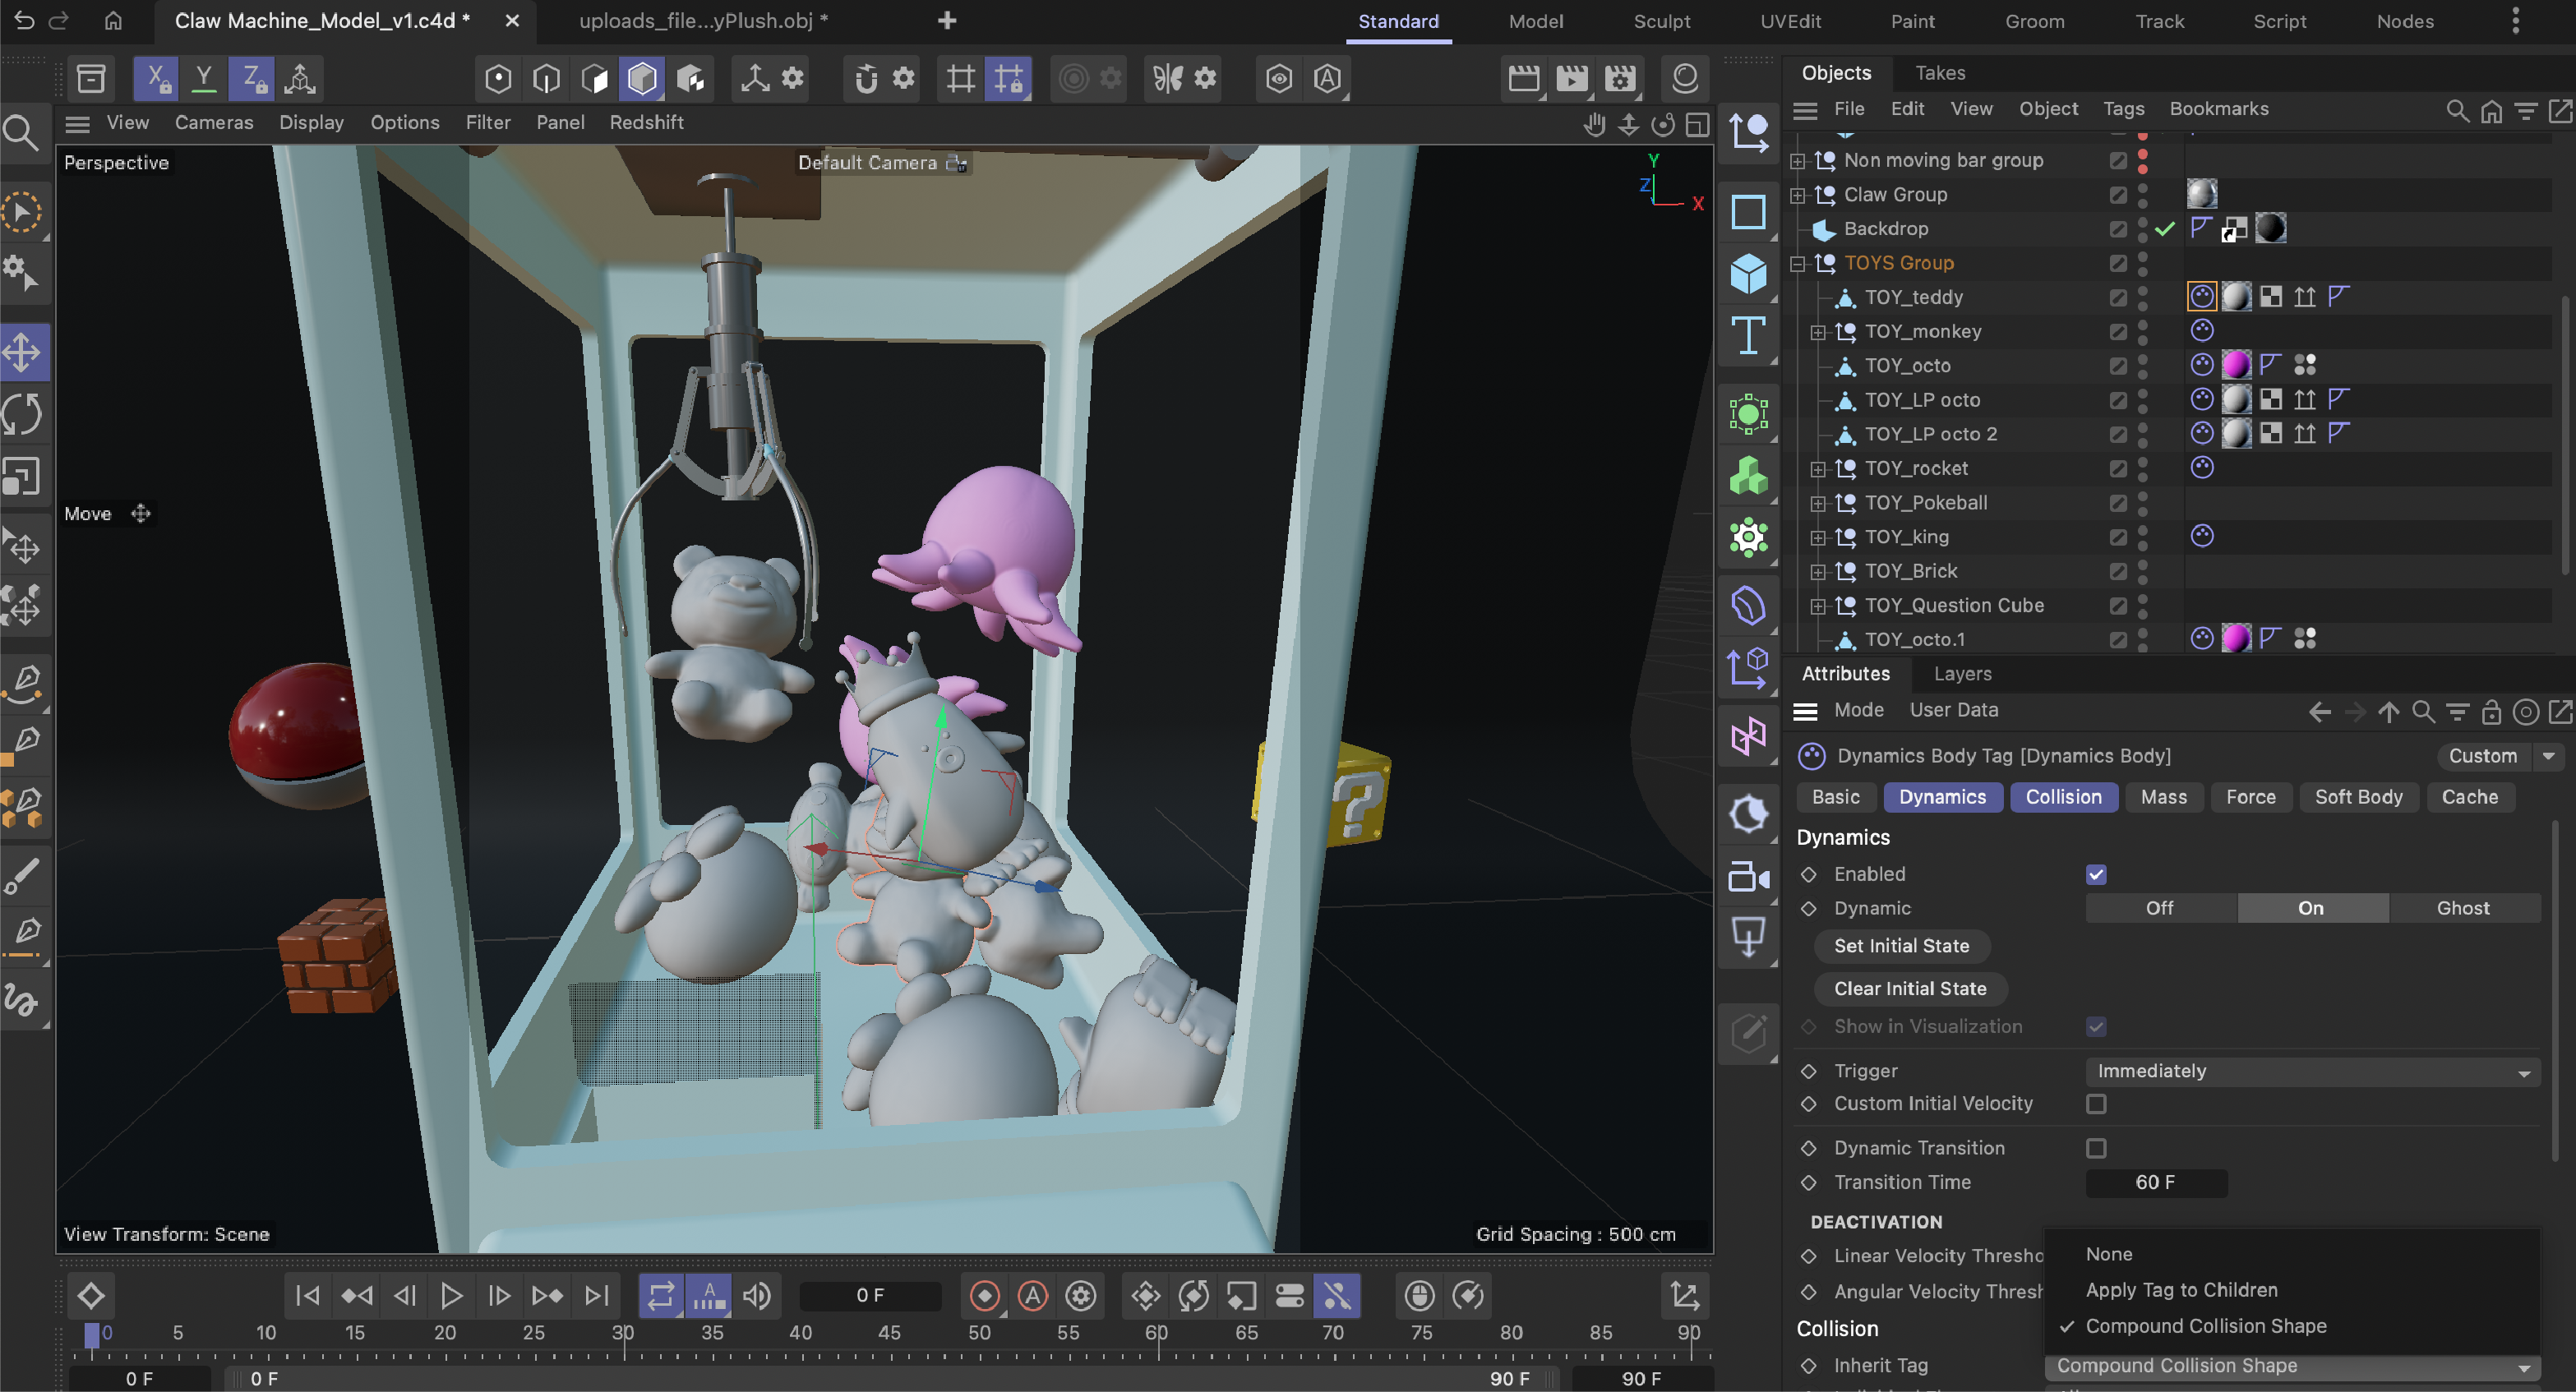Click the magenta material tag on TOY_octo
The image size is (2576, 1392).
pyautogui.click(x=2236, y=364)
